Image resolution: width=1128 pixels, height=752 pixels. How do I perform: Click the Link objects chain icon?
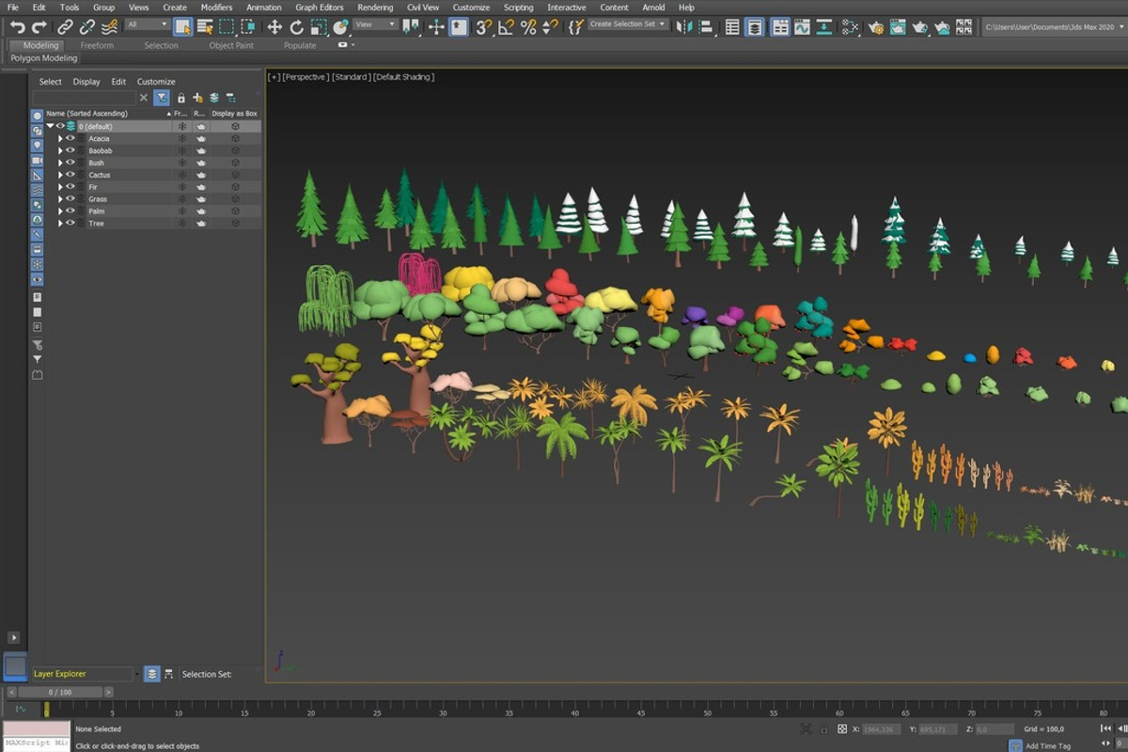coord(65,27)
